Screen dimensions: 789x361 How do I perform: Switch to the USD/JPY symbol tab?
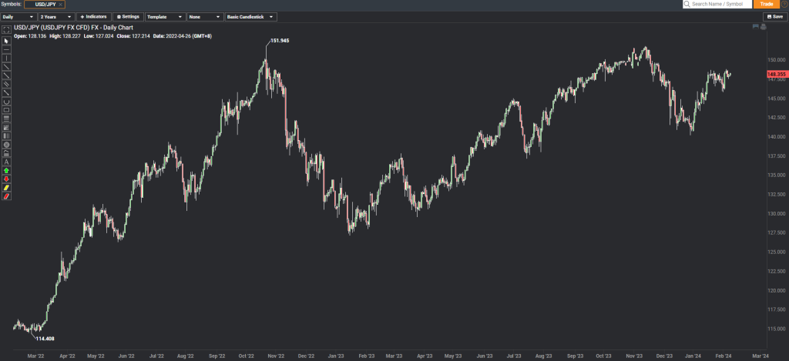click(40, 5)
